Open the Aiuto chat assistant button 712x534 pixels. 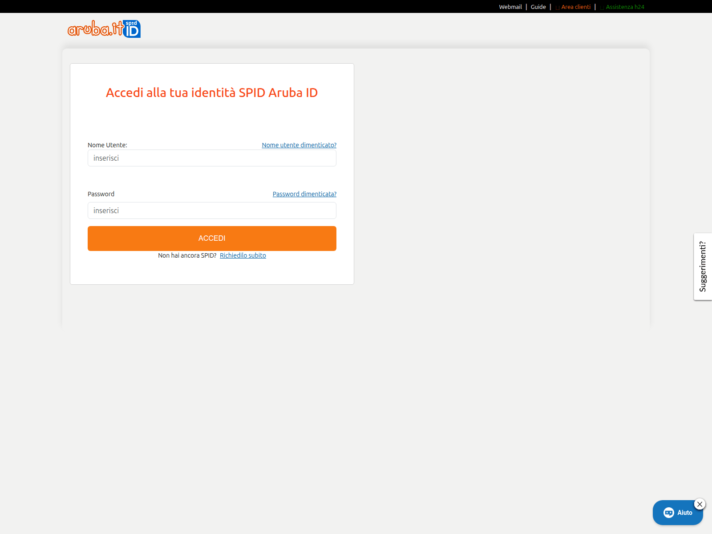[x=677, y=513]
